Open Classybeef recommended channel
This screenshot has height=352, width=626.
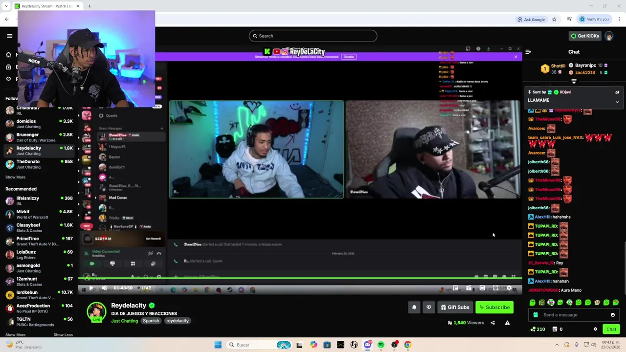coord(39,227)
